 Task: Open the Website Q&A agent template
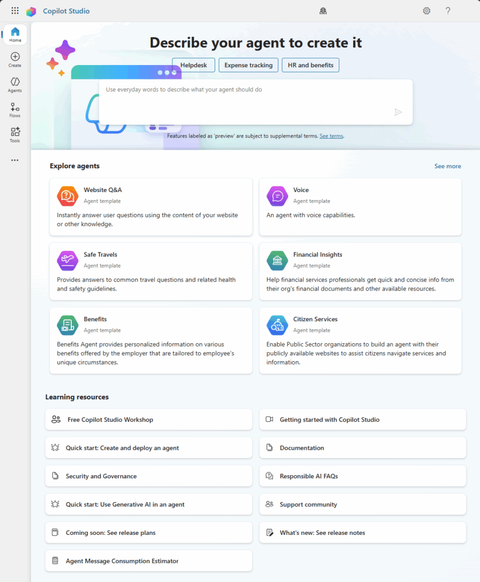pos(151,206)
